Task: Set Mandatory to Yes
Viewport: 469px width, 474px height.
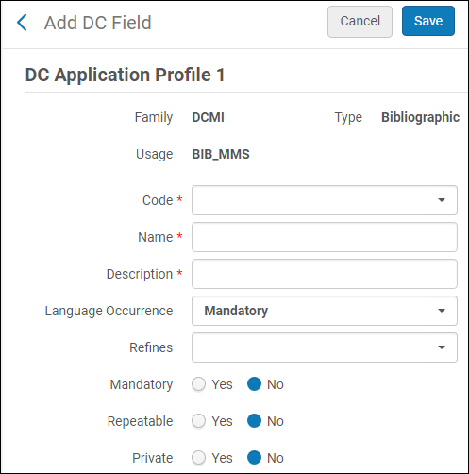Action: pyautogui.click(x=199, y=384)
